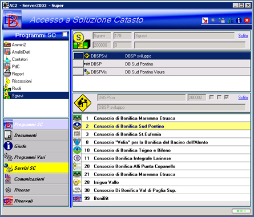Image resolution: width=254 pixels, height=217 pixels.
Task: Select the AnalisiDati program icon
Action: point(7,52)
